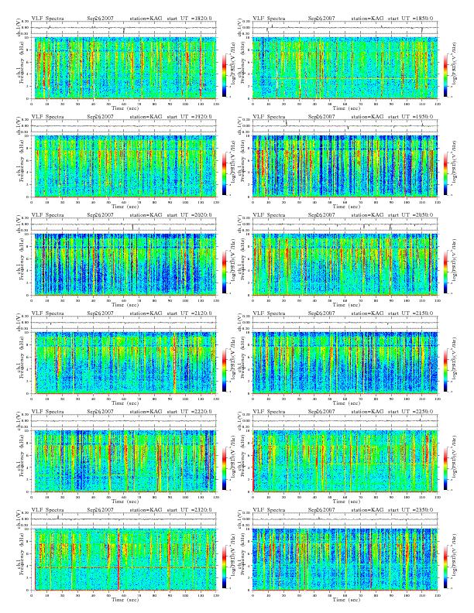Click the ch.1 waveform strip above the 2050:0 spectrogram
Viewport: 474px width, 613px height.
345,224
